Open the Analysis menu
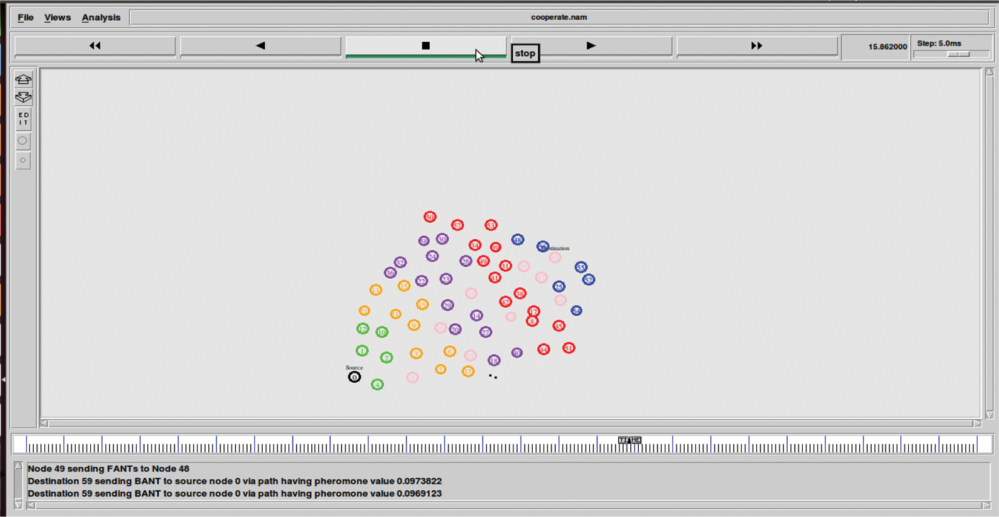 pyautogui.click(x=101, y=18)
